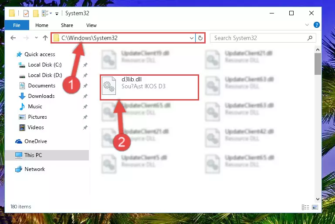Click the pin icon next to Documents
Image resolution: width=335 pixels, height=224 pixels.
tap(85, 86)
